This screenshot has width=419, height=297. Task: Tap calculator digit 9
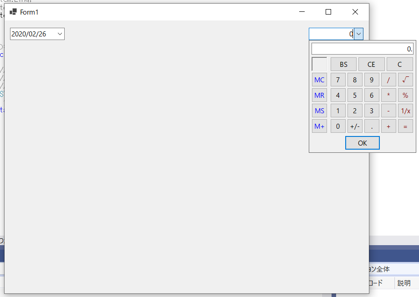click(372, 80)
